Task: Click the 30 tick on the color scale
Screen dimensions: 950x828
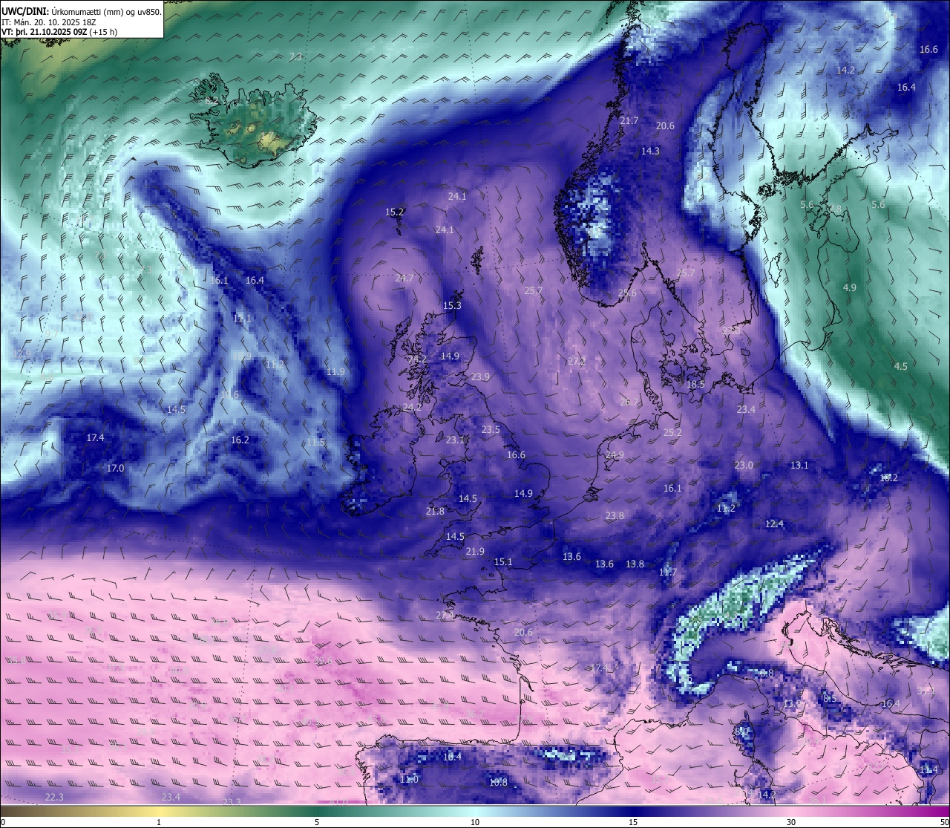Action: 791,822
